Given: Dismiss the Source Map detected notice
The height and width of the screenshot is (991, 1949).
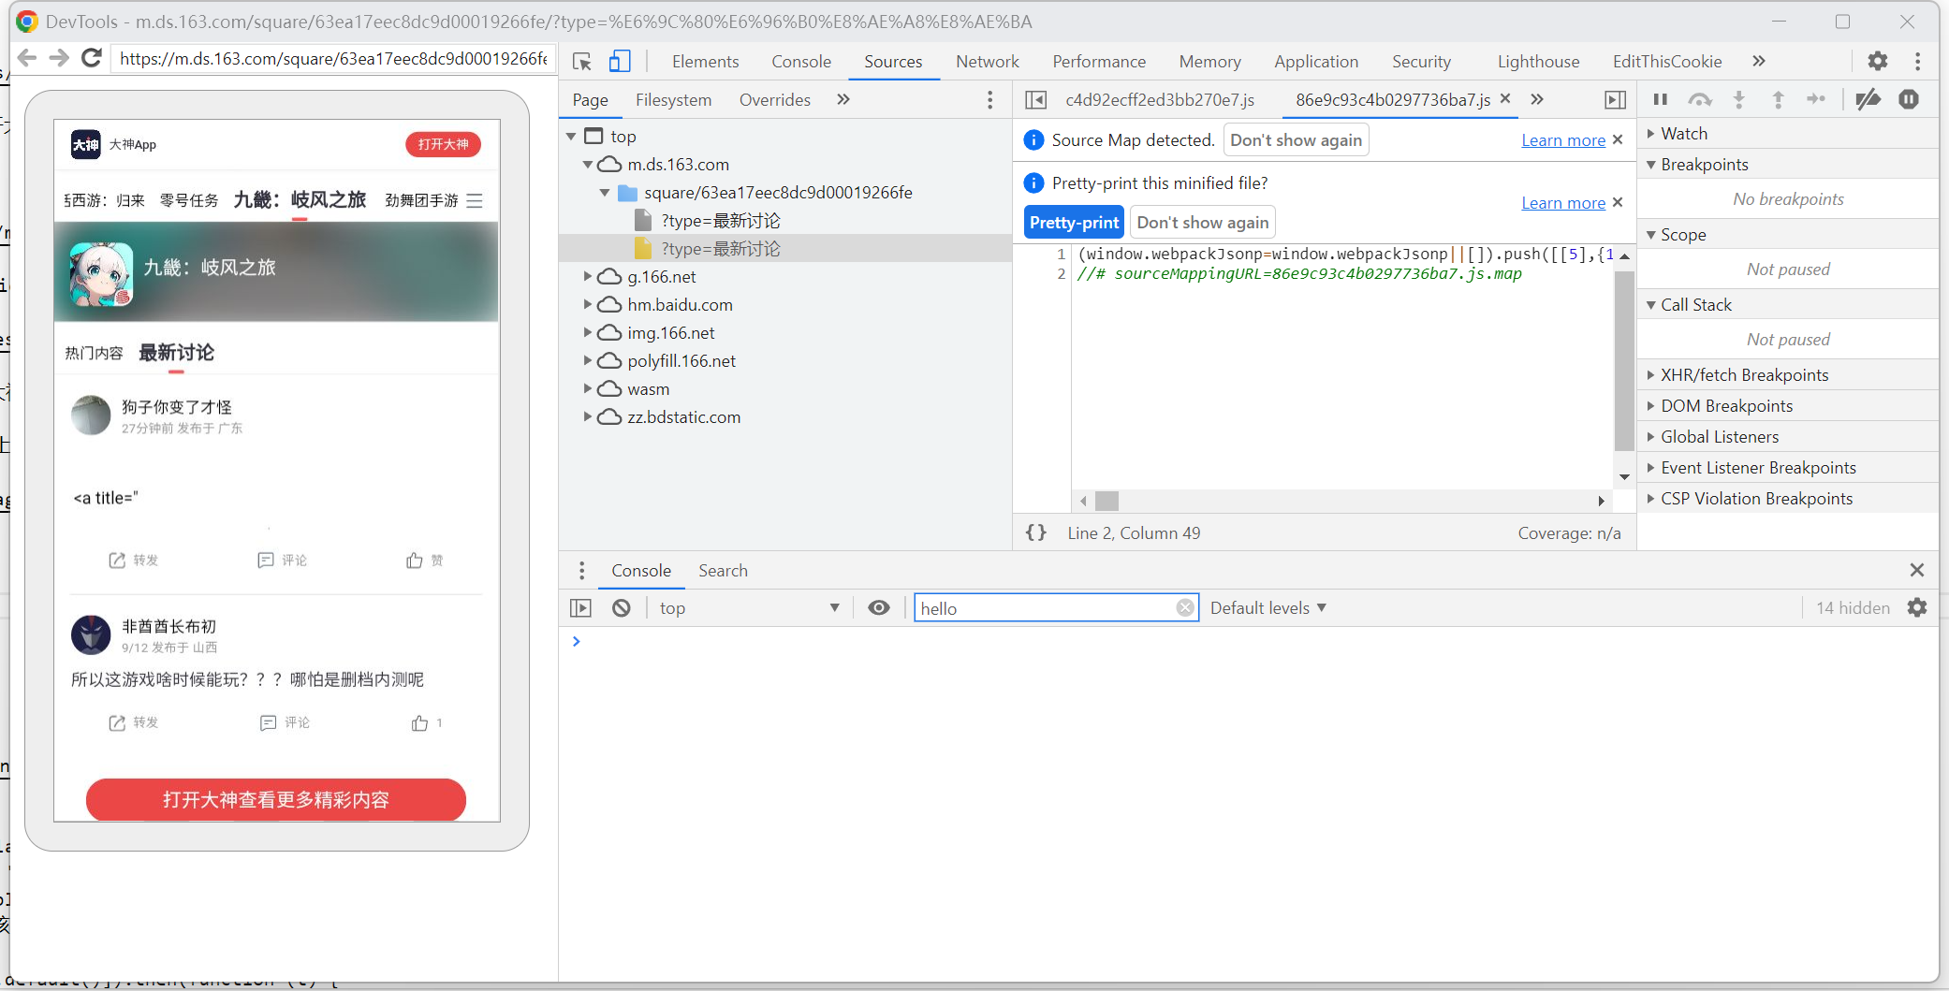Looking at the screenshot, I should [x=1618, y=139].
